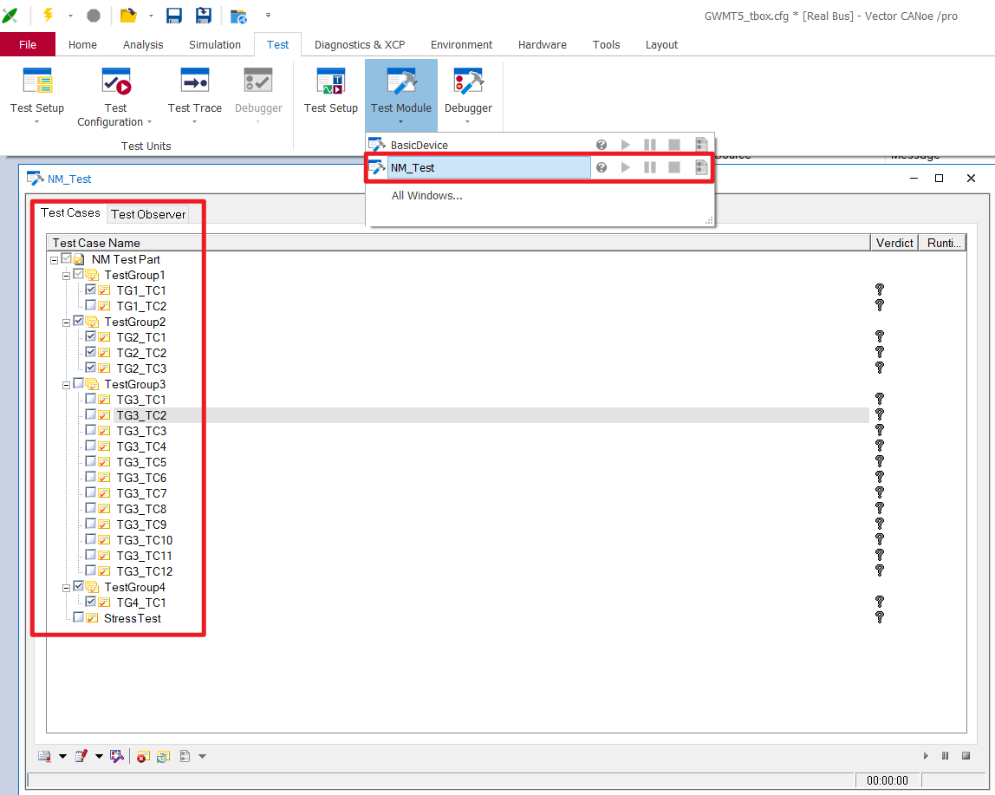Click the pause button at window bottom right
Screen dimensions: 995x795
click(946, 756)
